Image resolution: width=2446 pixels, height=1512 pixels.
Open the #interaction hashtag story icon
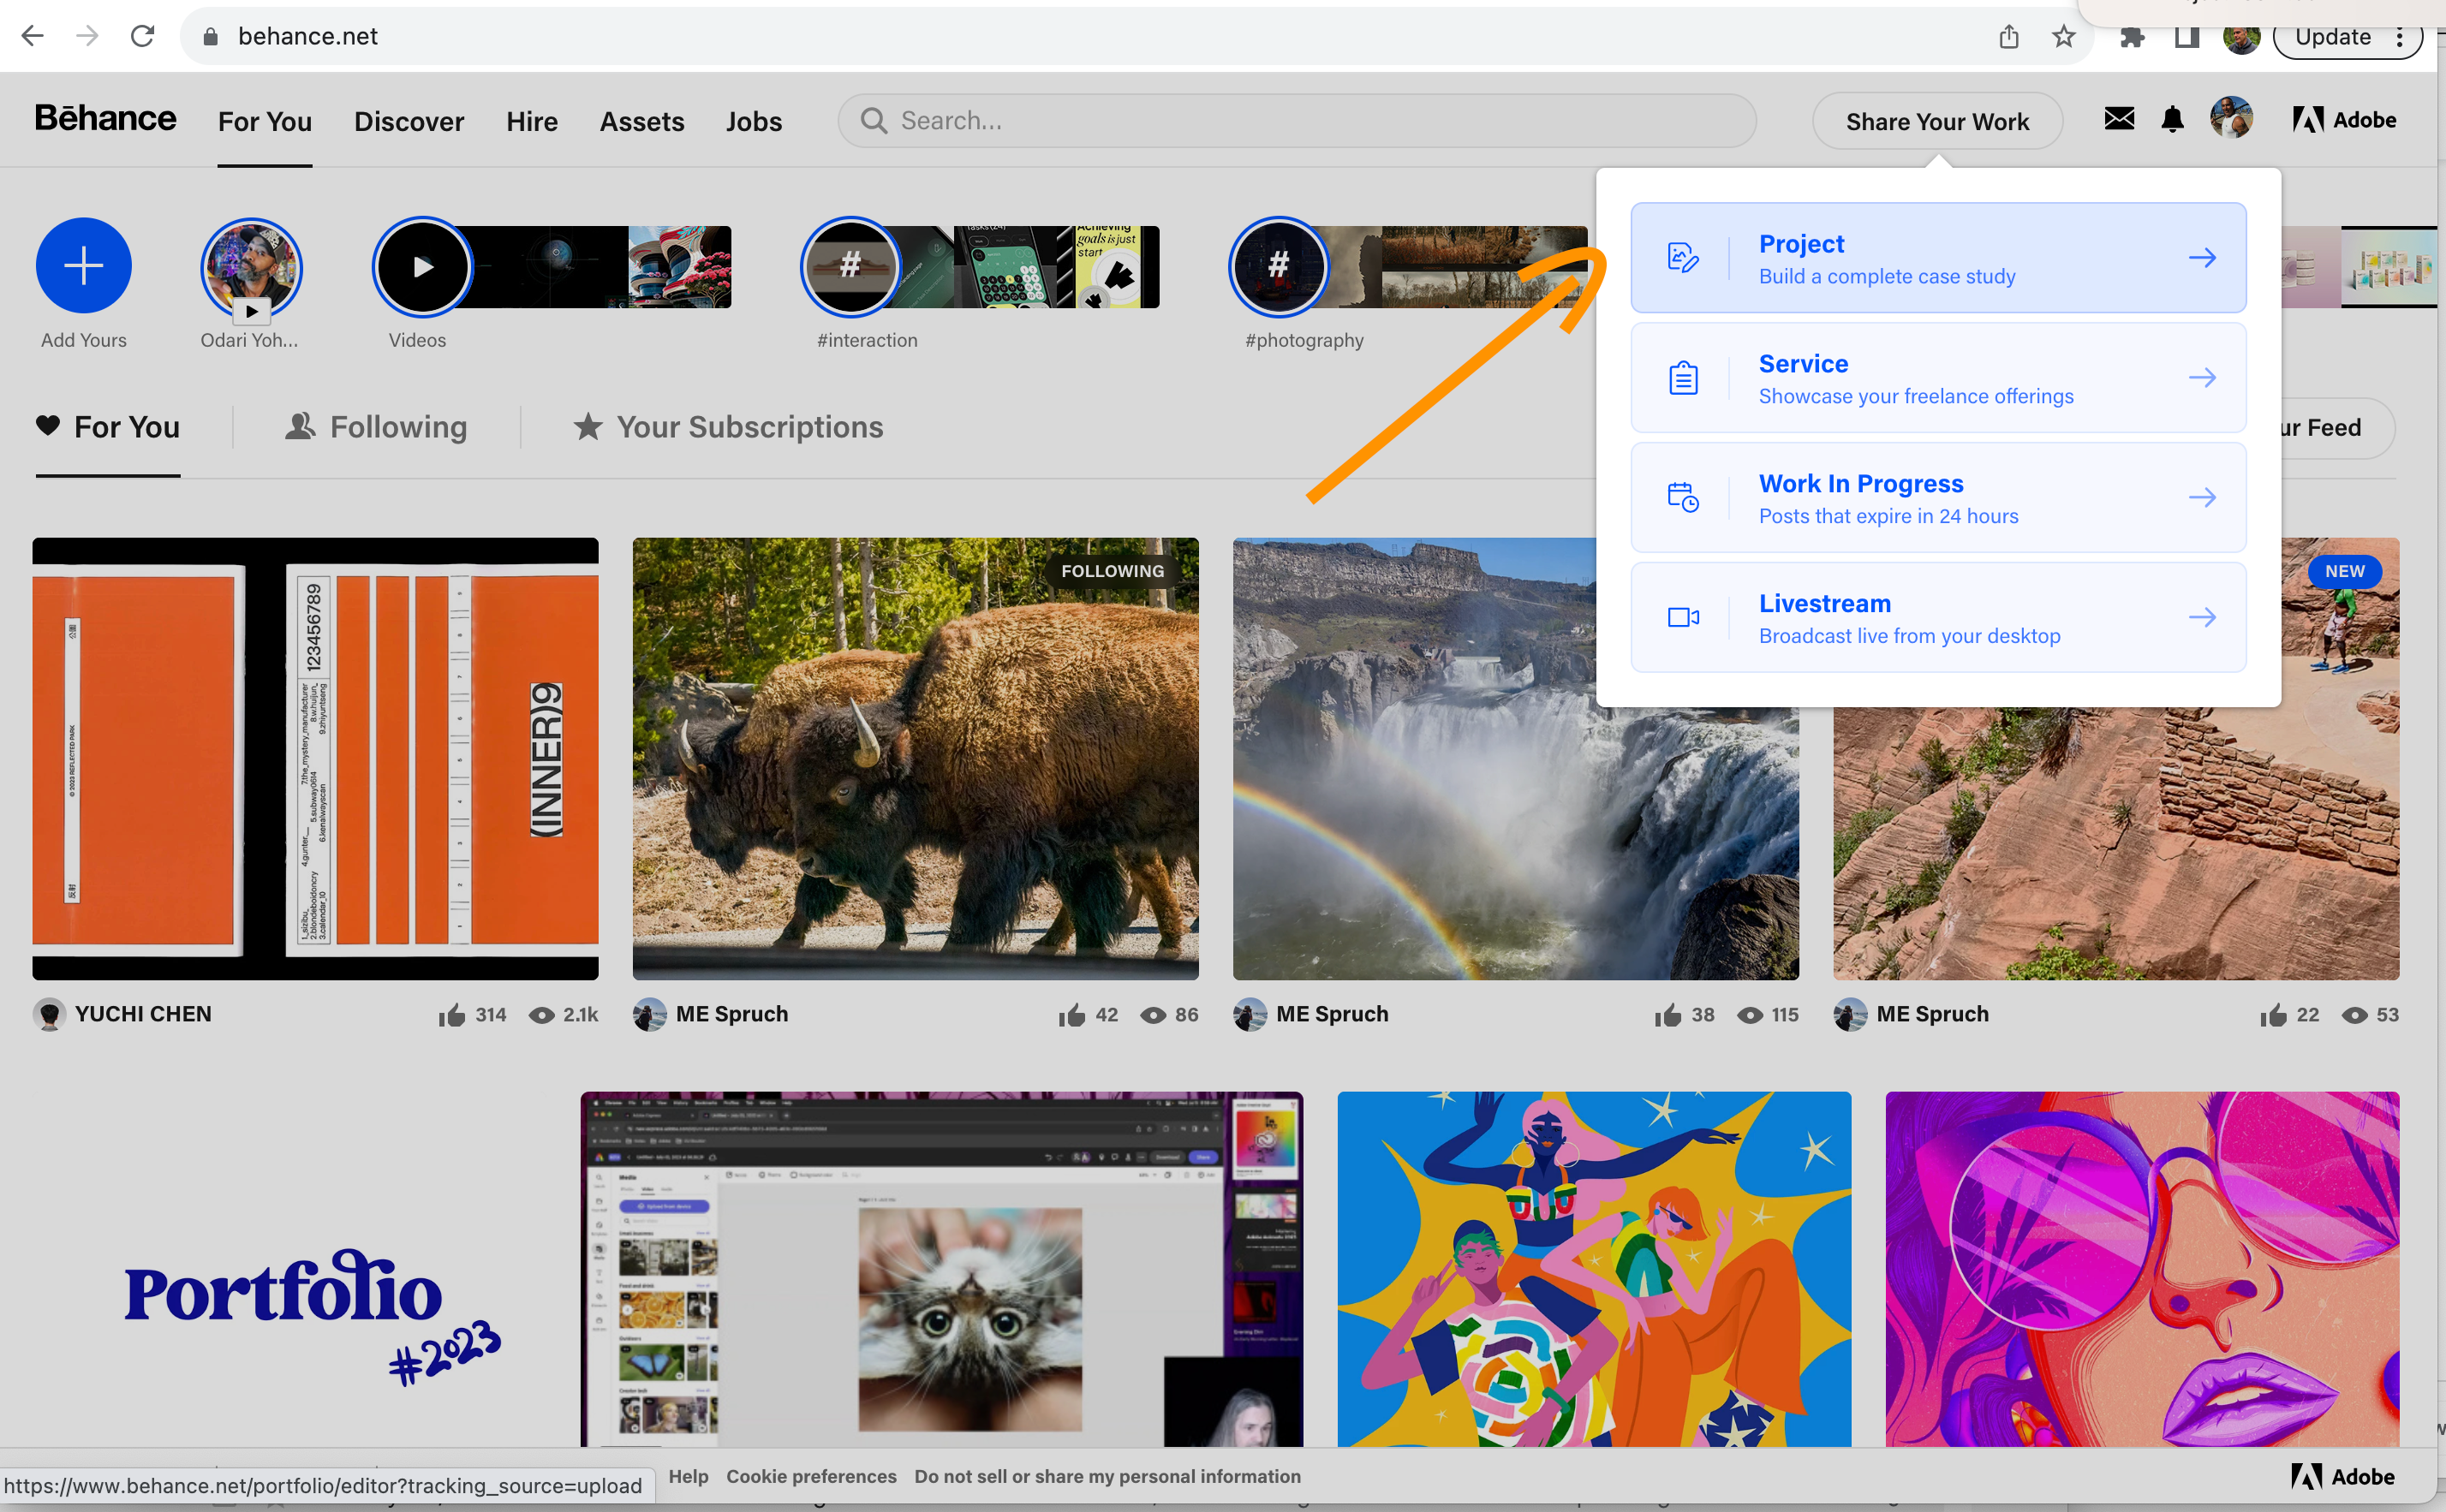coord(850,266)
